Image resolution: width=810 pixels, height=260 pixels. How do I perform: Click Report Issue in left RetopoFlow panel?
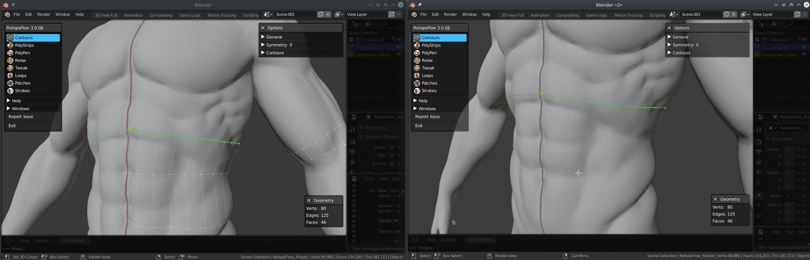[x=33, y=117]
